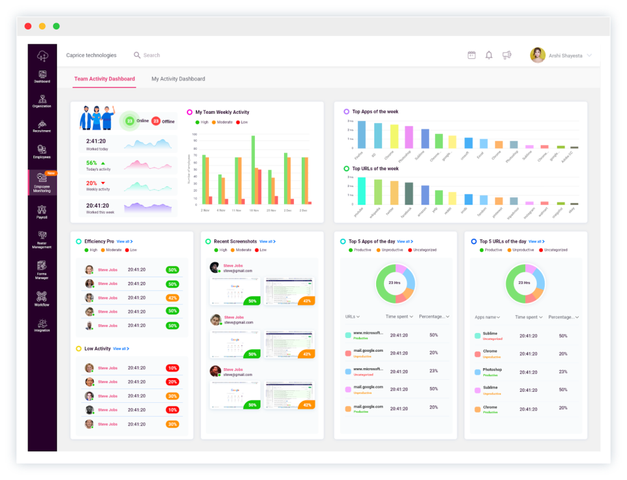Expand the Apps name column dropdown
Screen dimensions: 627x480
tap(487, 317)
